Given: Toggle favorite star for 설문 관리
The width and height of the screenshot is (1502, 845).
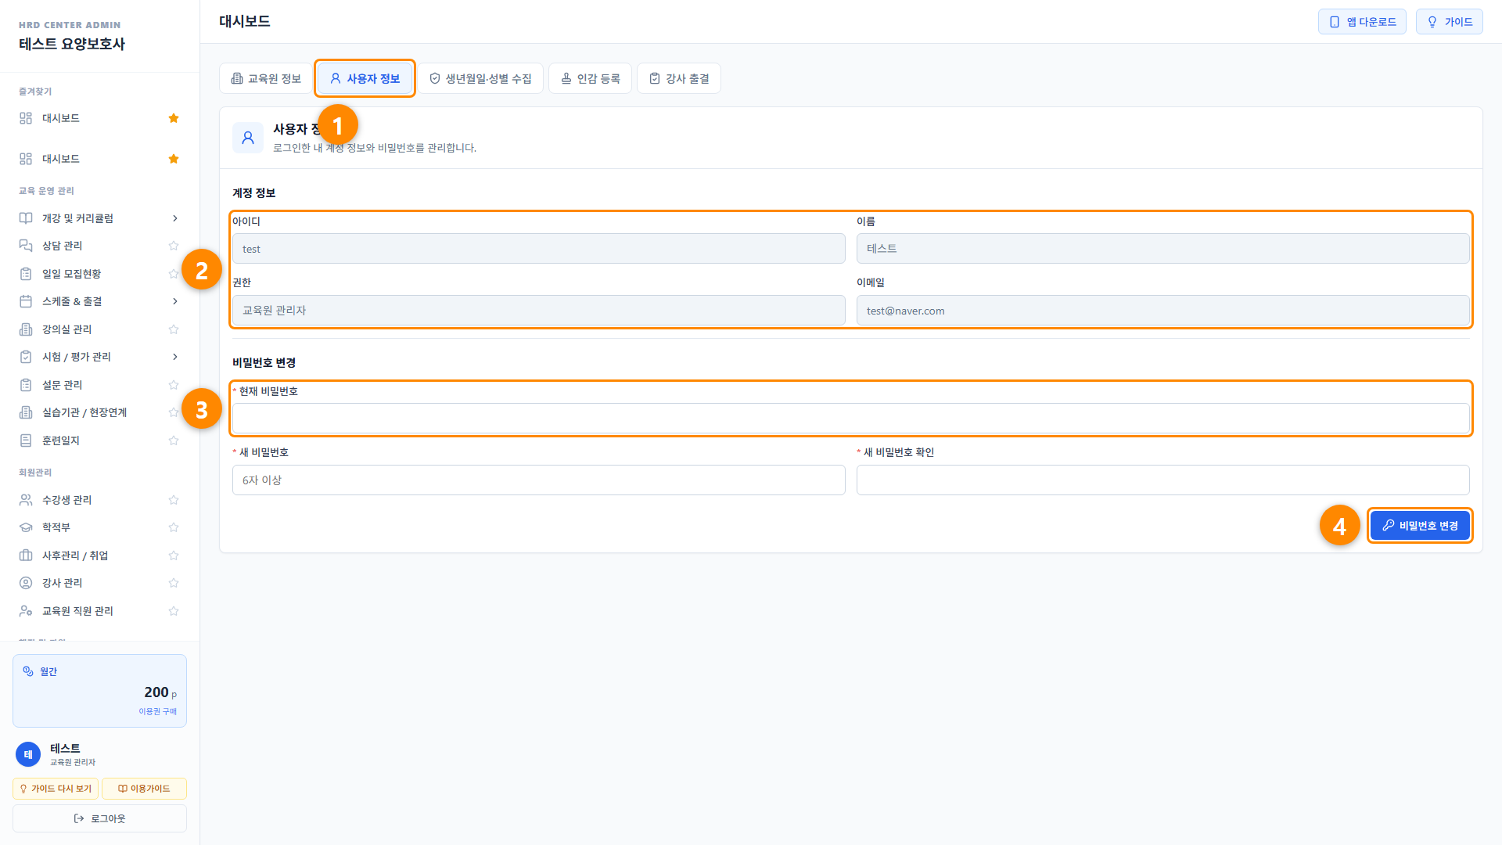Looking at the screenshot, I should [x=174, y=385].
